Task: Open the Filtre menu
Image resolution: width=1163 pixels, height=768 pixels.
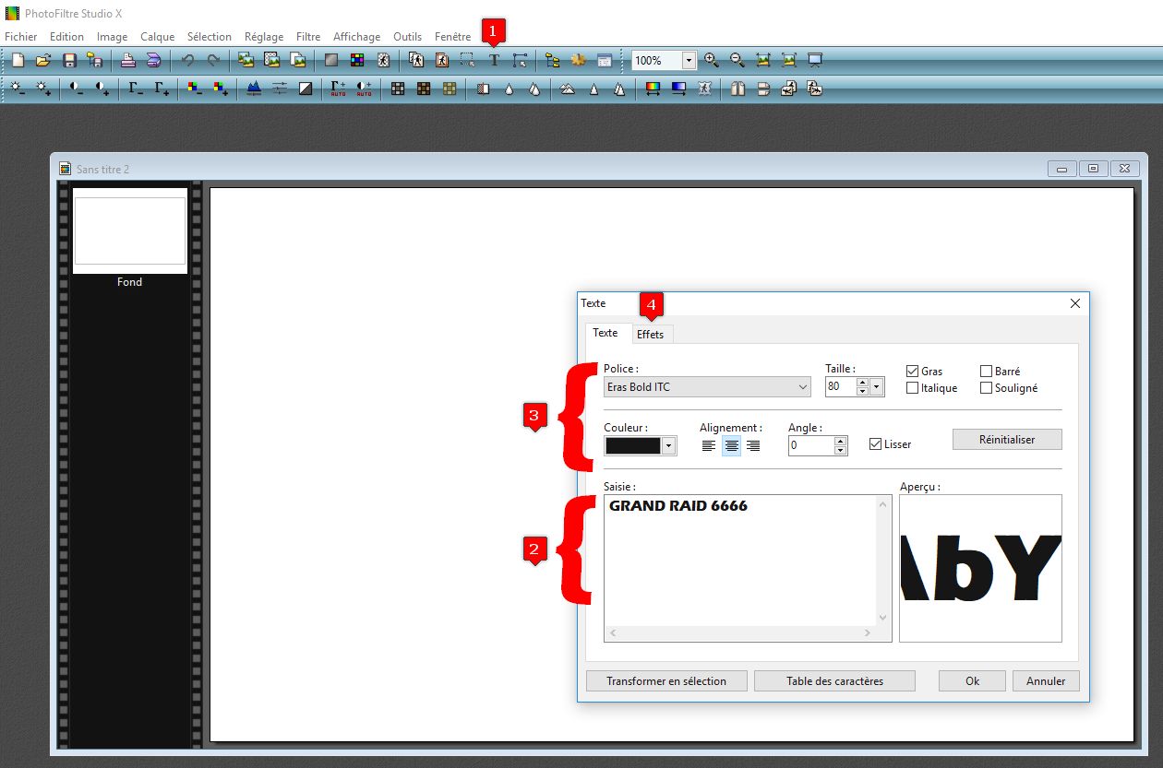Action: [x=308, y=37]
